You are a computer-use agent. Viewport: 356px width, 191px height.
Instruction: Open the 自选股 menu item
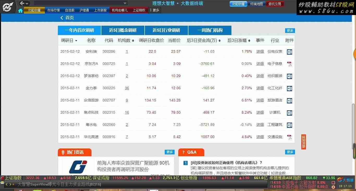(70, 10)
